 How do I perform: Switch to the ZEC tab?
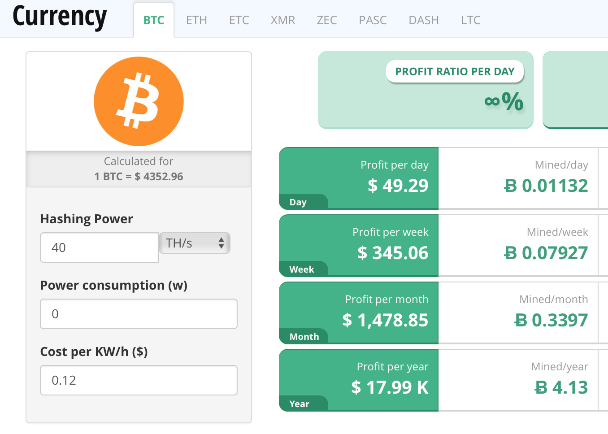pyautogui.click(x=326, y=20)
